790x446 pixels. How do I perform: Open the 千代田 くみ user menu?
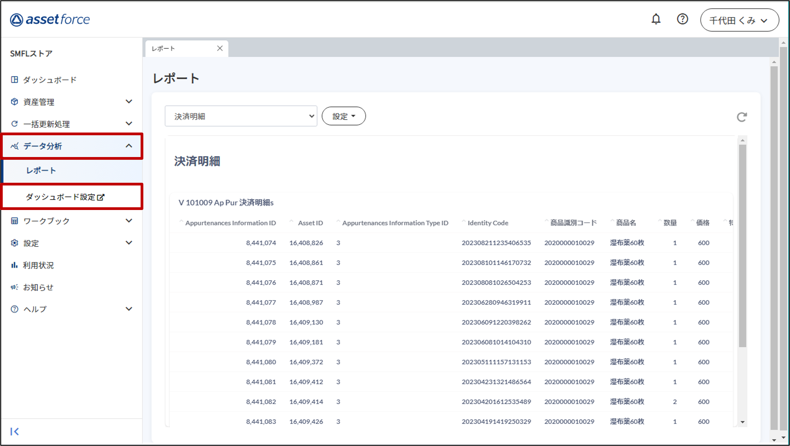(739, 20)
